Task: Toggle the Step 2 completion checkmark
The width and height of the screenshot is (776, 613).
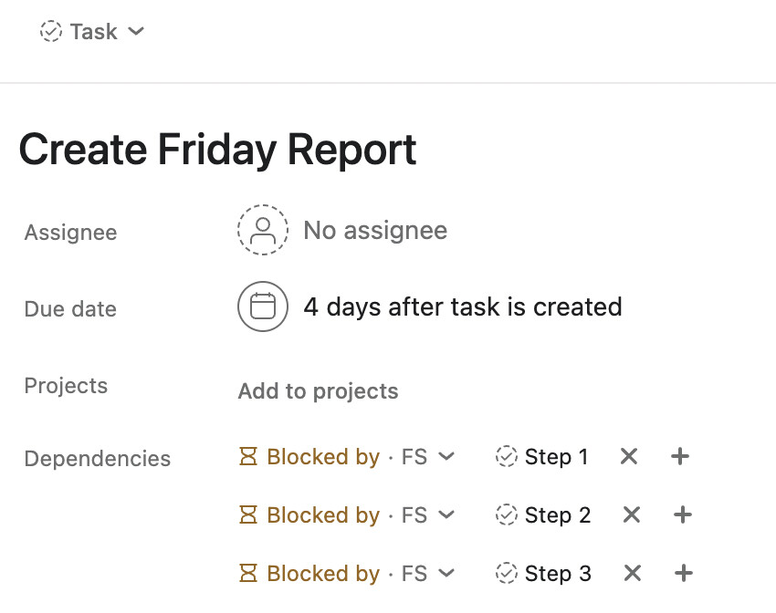Action: (506, 514)
